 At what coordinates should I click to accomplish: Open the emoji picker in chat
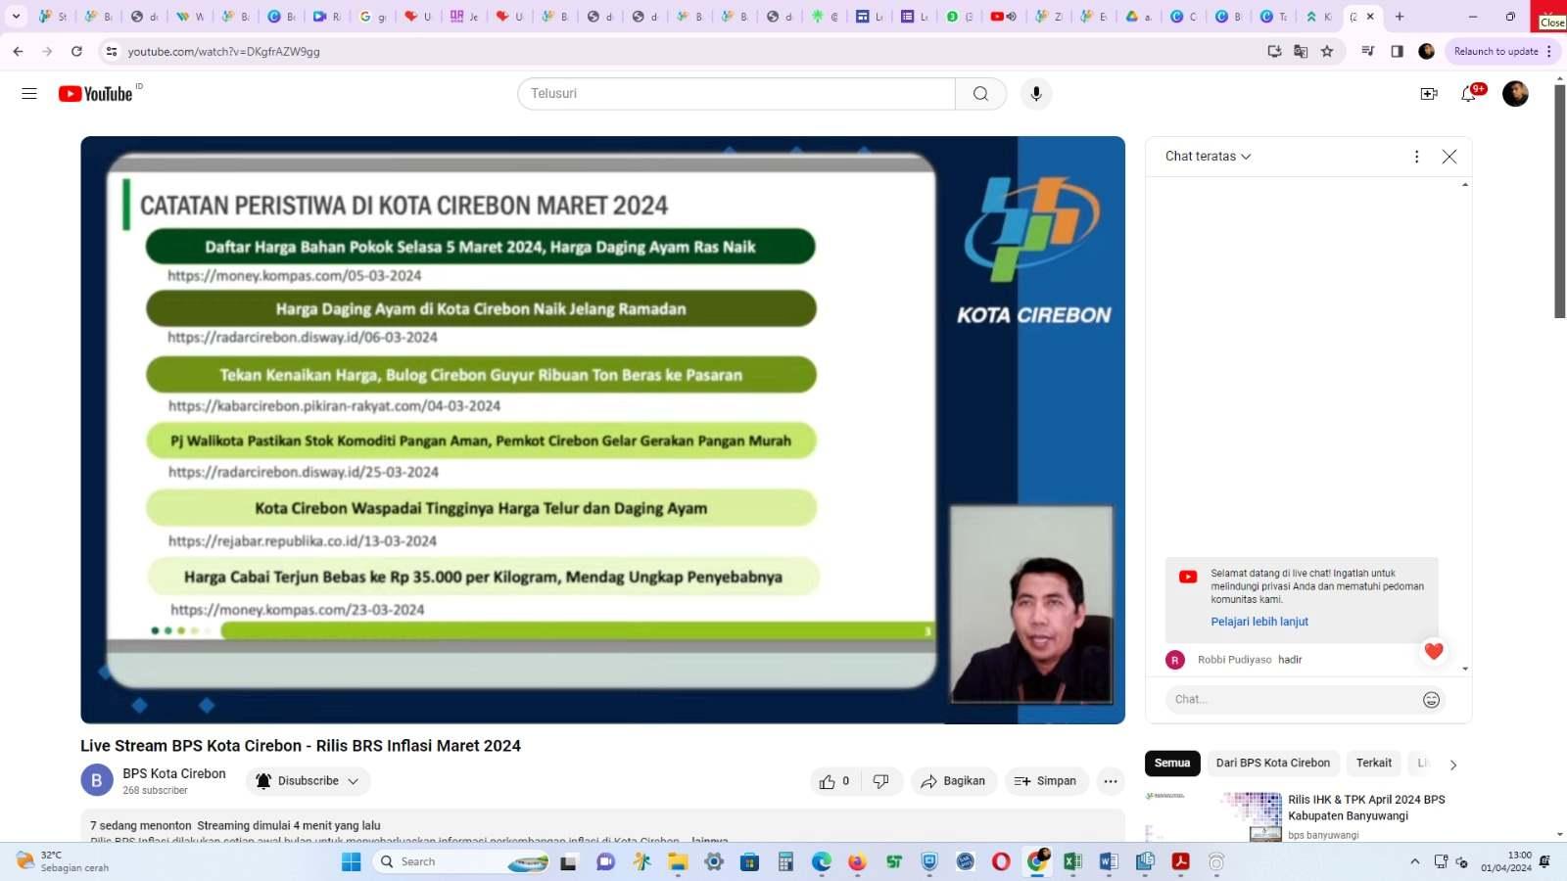coord(1431,700)
